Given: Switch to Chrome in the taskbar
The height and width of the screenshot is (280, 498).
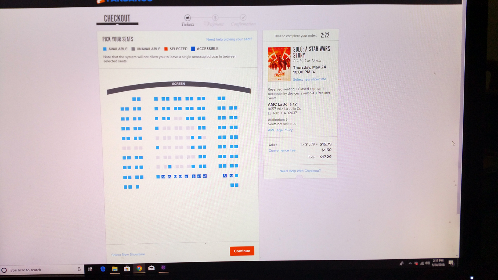Looking at the screenshot, I should (x=139, y=268).
